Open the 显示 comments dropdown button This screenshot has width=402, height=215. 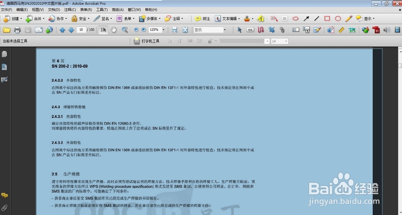(365, 19)
